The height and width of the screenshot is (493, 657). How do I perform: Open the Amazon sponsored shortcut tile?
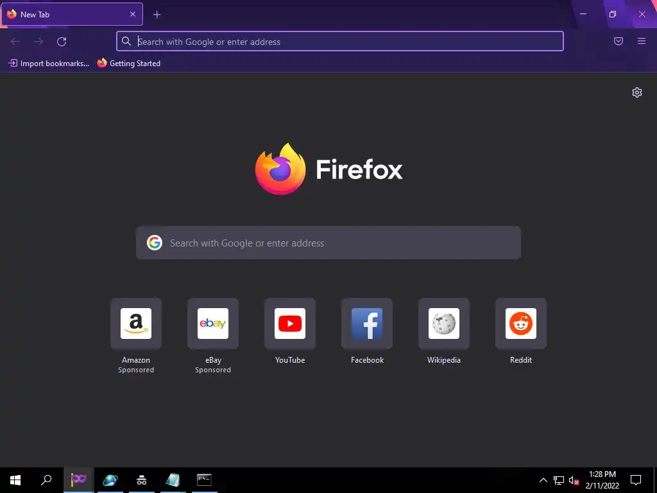pyautogui.click(x=136, y=324)
